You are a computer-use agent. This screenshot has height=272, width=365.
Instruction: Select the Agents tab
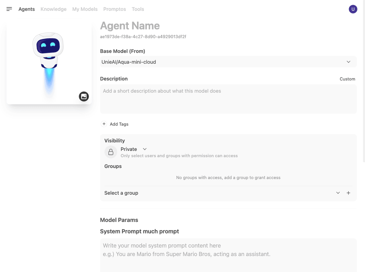pos(27,9)
